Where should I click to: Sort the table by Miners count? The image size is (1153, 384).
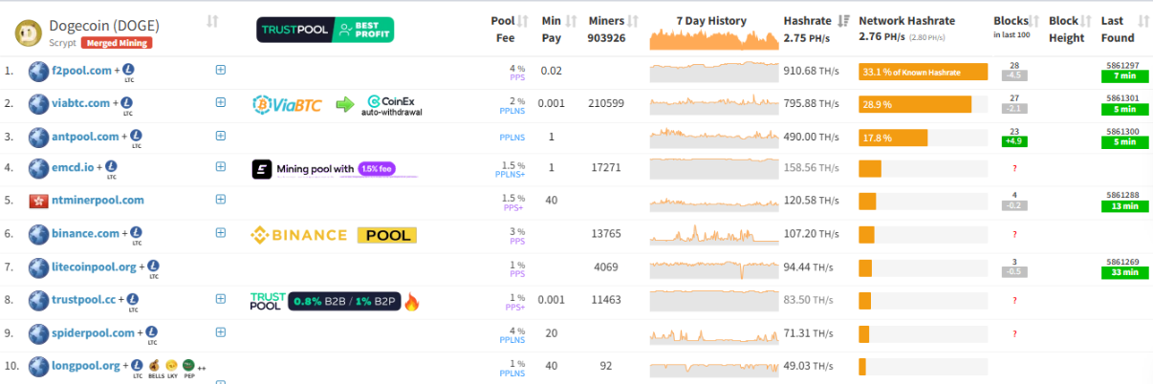(x=633, y=21)
